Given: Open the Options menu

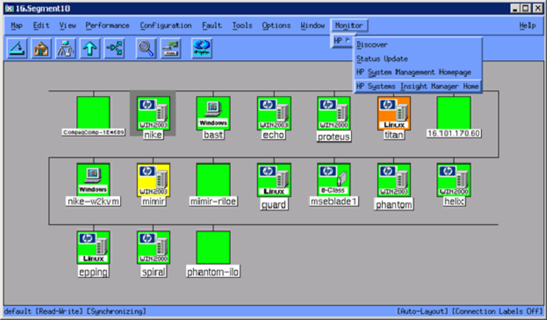Looking at the screenshot, I should coord(276,26).
